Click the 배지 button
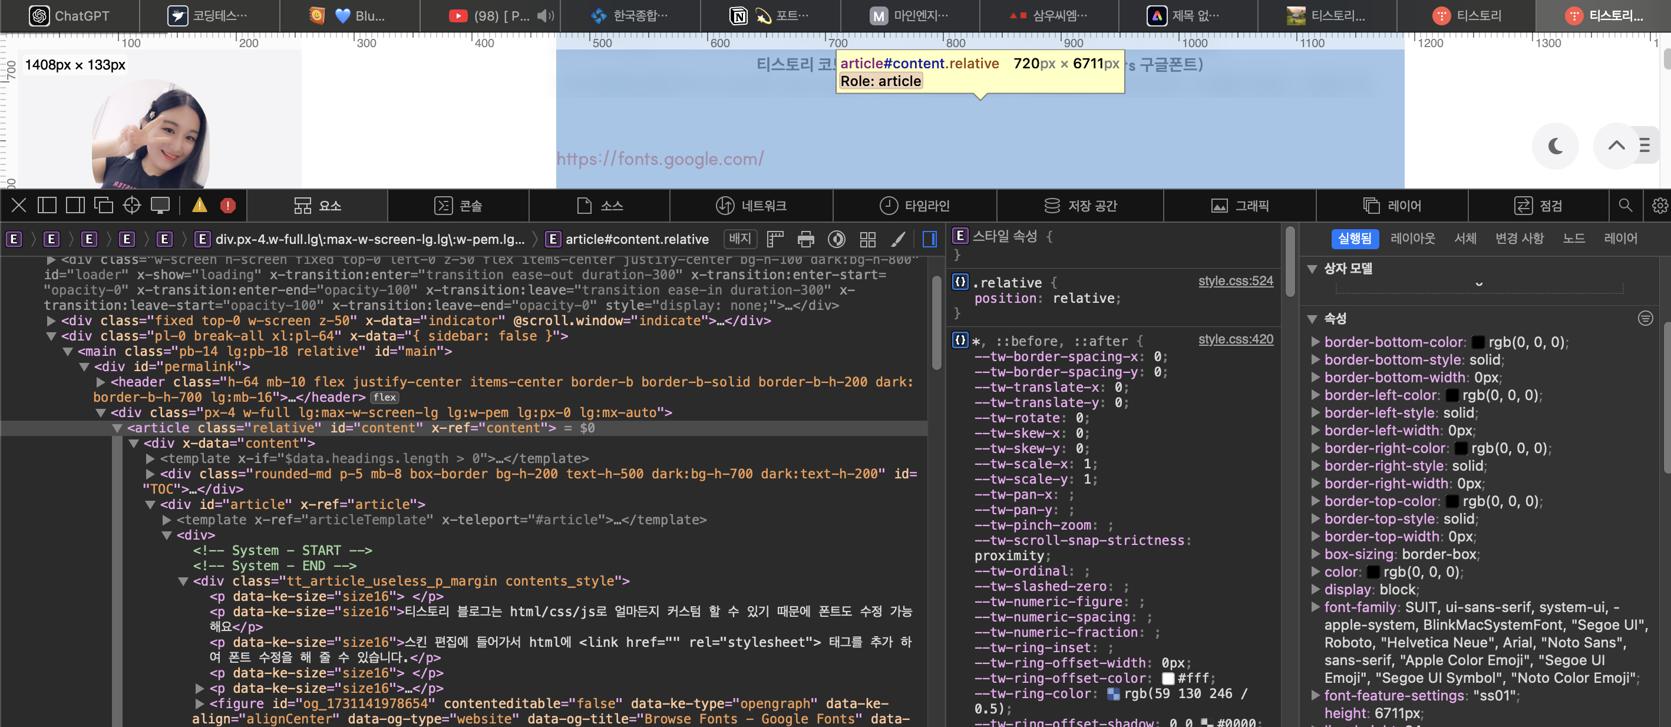This screenshot has width=1671, height=727. coord(739,239)
